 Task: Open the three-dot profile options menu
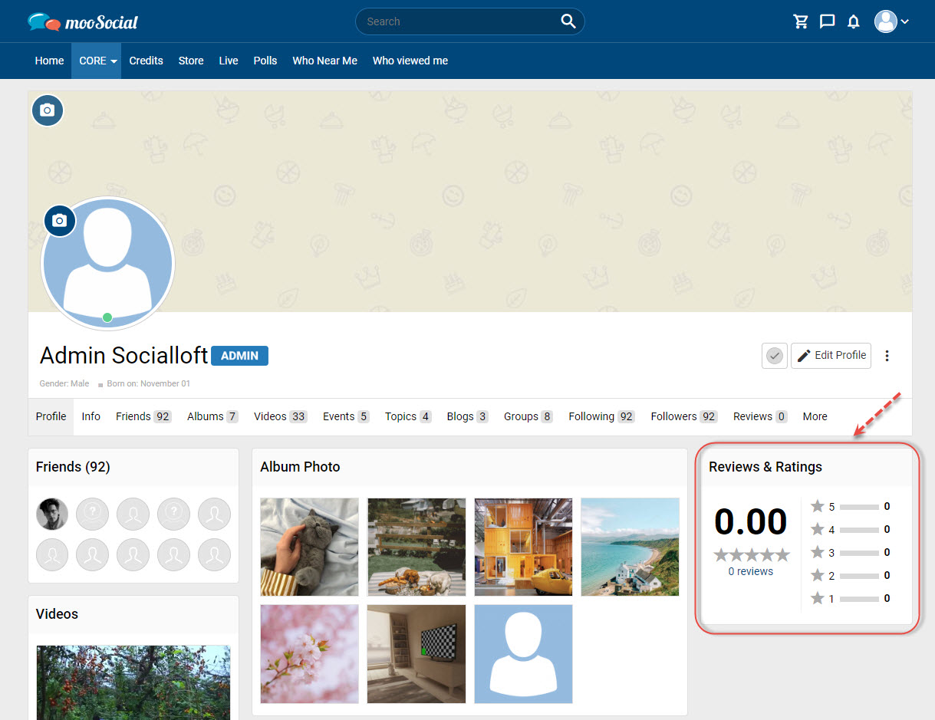coord(887,356)
